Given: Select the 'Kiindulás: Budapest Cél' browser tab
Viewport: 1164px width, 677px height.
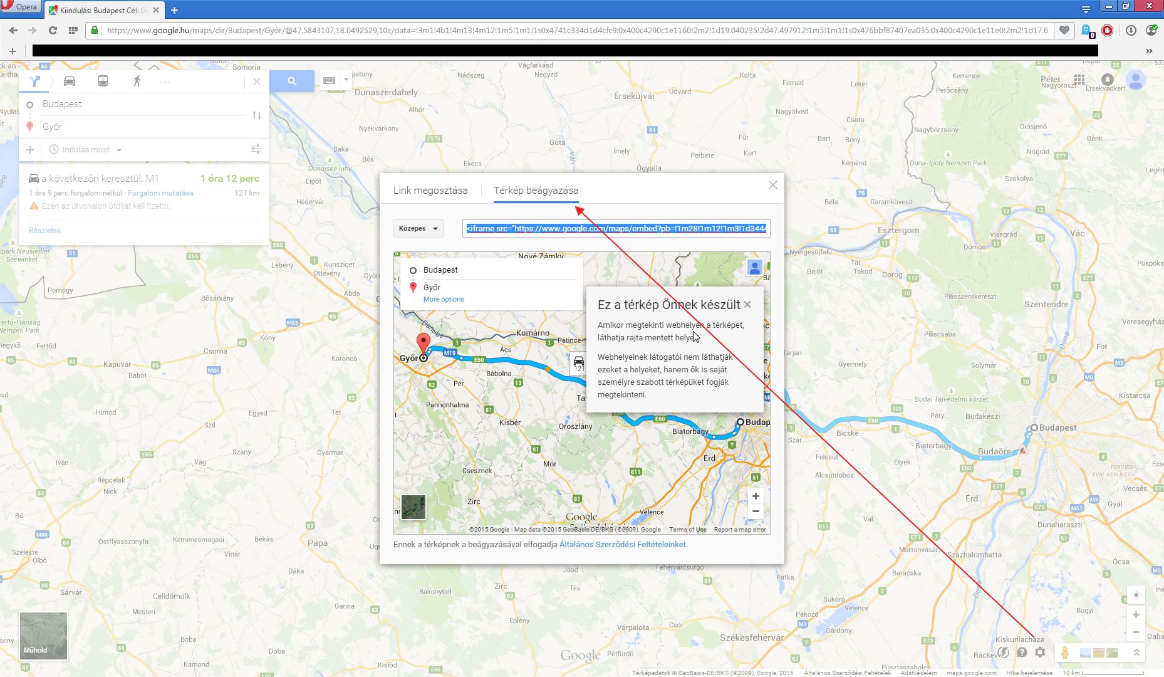Looking at the screenshot, I should pyautogui.click(x=105, y=10).
